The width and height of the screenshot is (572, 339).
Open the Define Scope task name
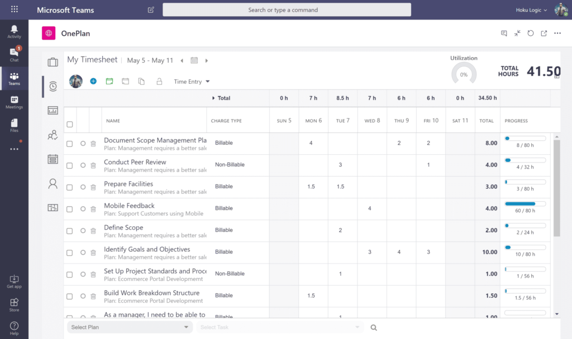click(123, 227)
